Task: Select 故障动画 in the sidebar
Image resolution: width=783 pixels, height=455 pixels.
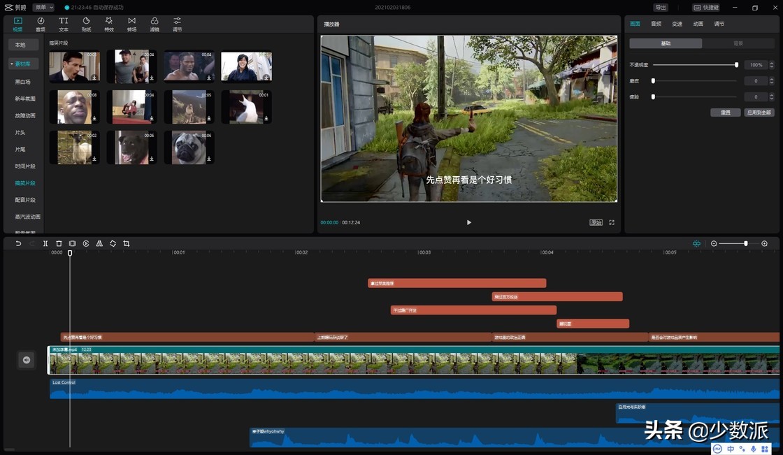Action: pyautogui.click(x=25, y=115)
